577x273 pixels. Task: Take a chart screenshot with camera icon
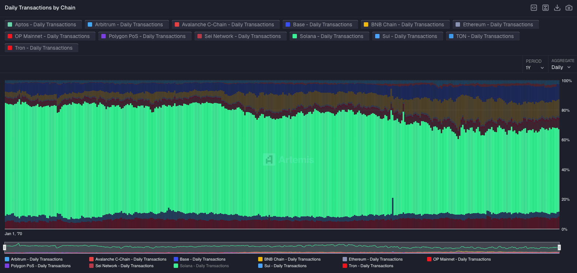point(569,8)
